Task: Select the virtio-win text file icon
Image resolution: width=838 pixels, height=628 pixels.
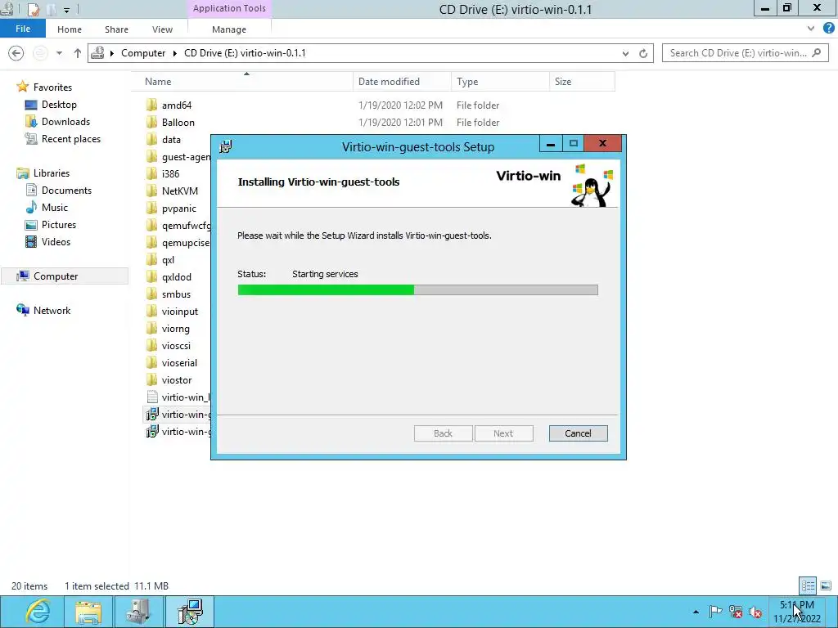Action: pos(152,397)
